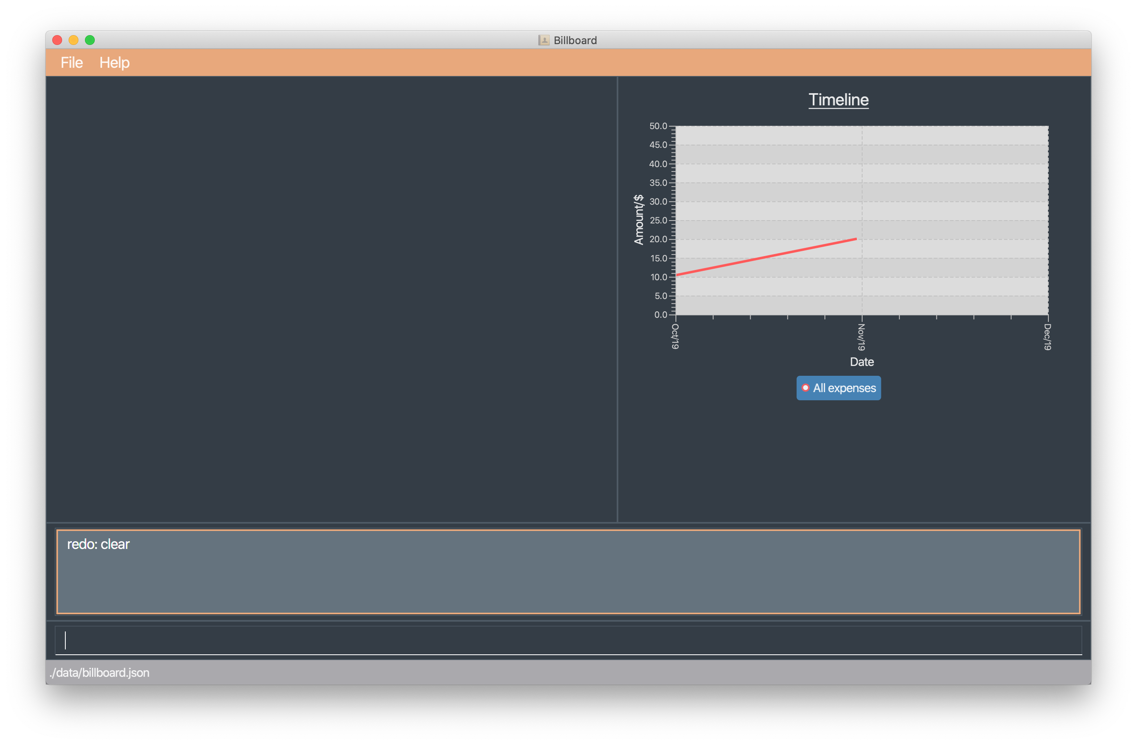Click the red All expenses legend dot
This screenshot has height=745, width=1137.
[x=805, y=388]
